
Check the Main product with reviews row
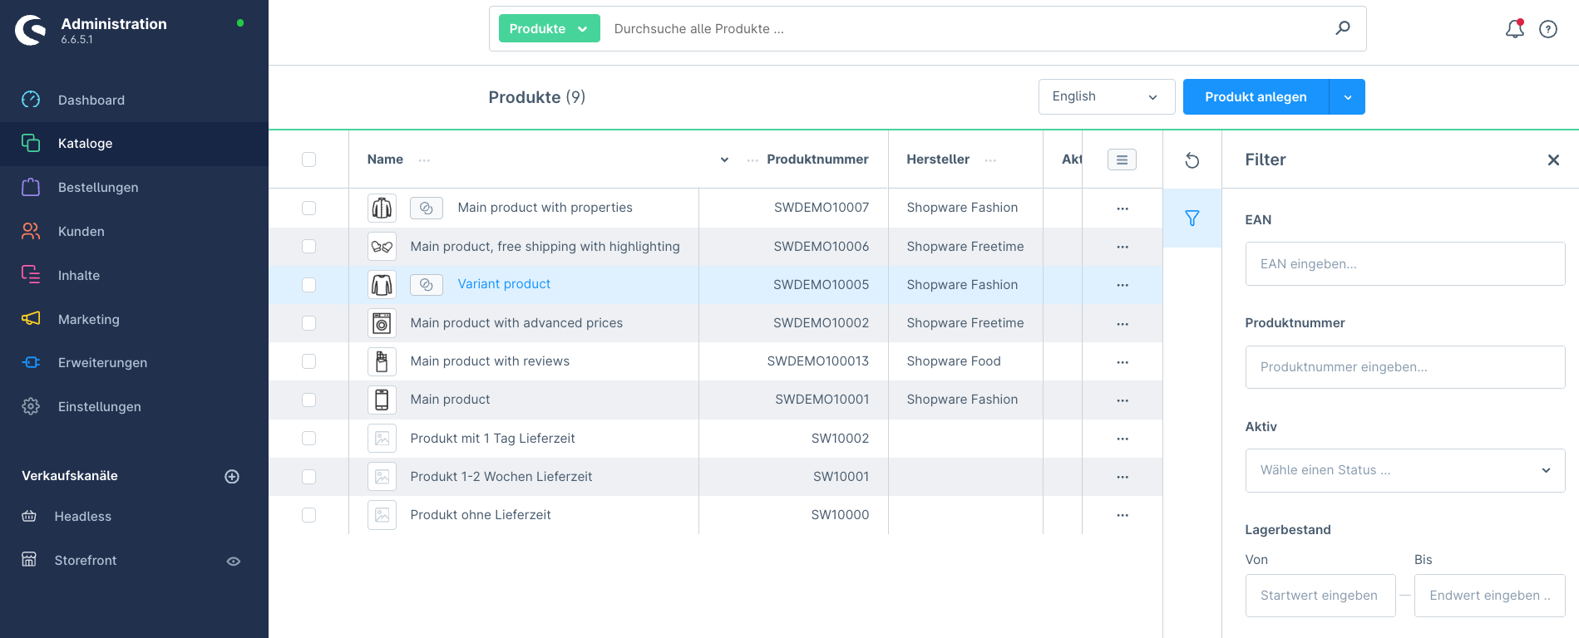308,361
